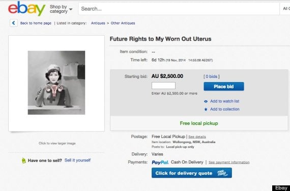Open the All Categories dropdown by the search box

(x=285, y=9)
